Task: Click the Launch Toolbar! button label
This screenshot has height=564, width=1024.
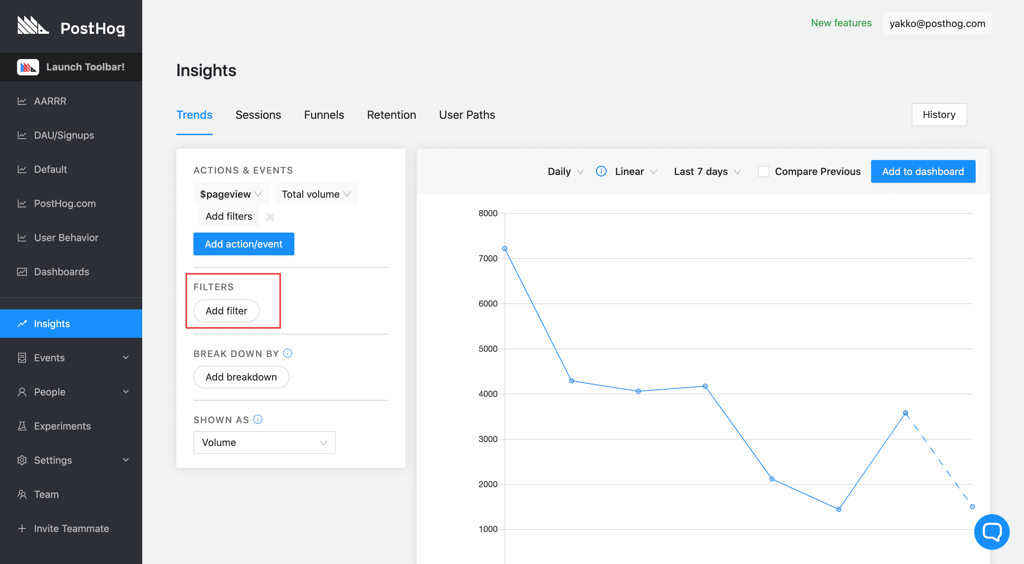Action: (x=85, y=67)
